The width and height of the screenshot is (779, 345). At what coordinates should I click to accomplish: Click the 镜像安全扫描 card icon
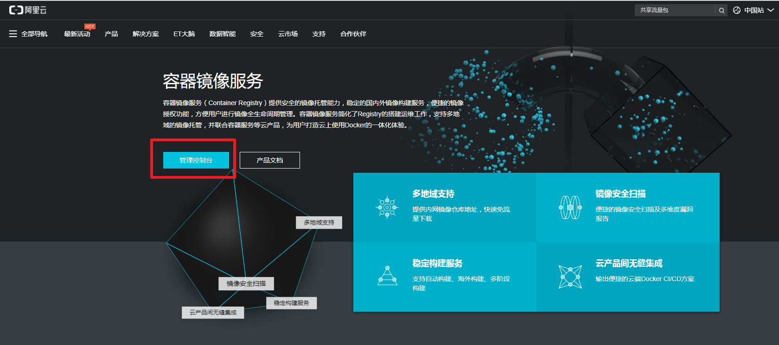tap(570, 207)
